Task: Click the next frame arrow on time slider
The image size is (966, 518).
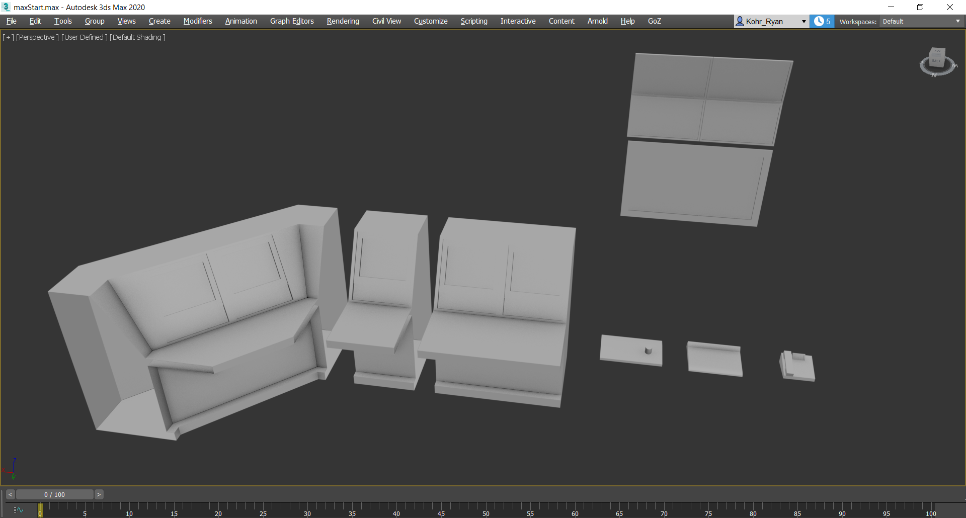Action: (99, 494)
